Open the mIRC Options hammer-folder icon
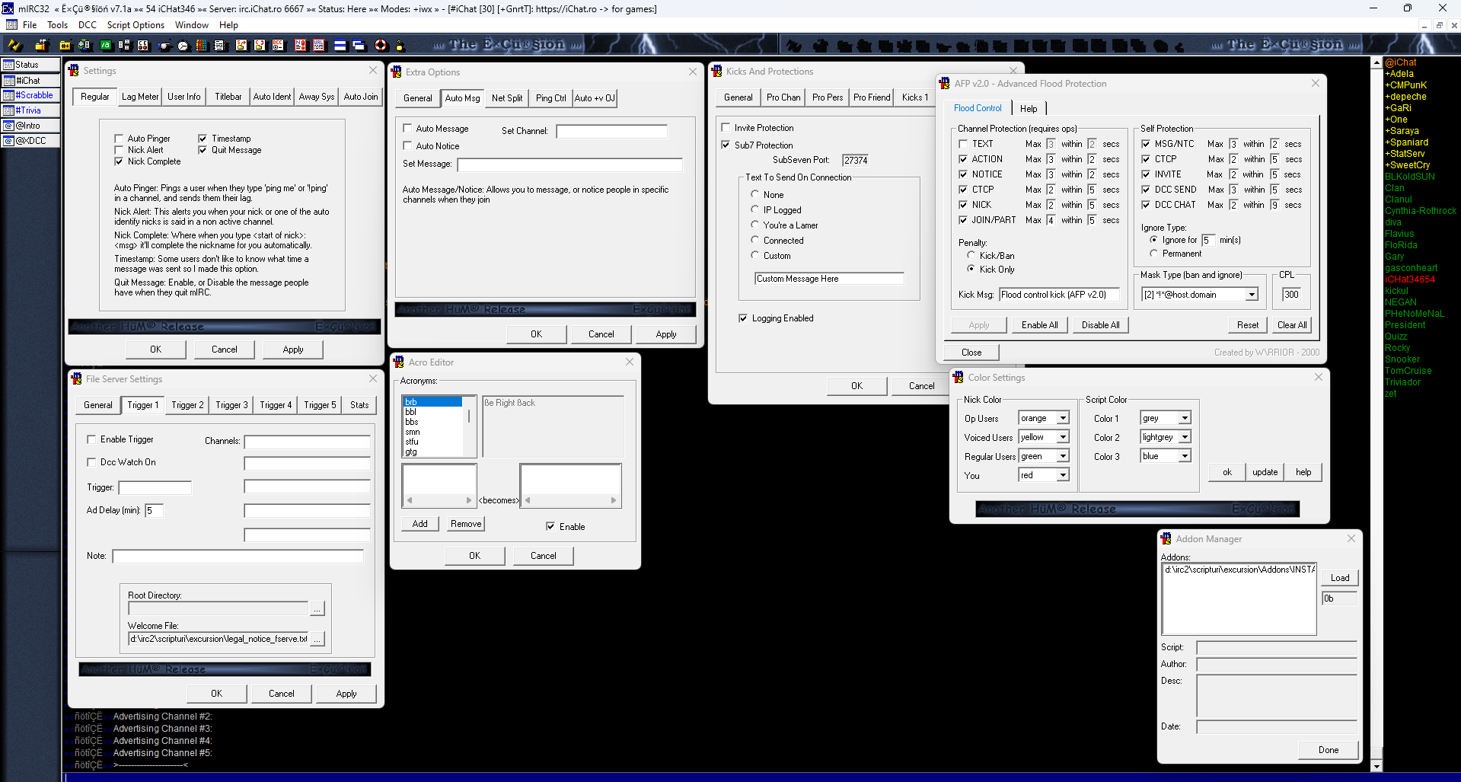The image size is (1461, 782). [41, 45]
